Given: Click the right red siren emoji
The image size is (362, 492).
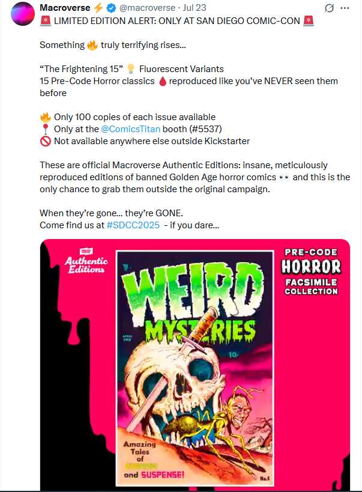Looking at the screenshot, I should click(x=309, y=21).
